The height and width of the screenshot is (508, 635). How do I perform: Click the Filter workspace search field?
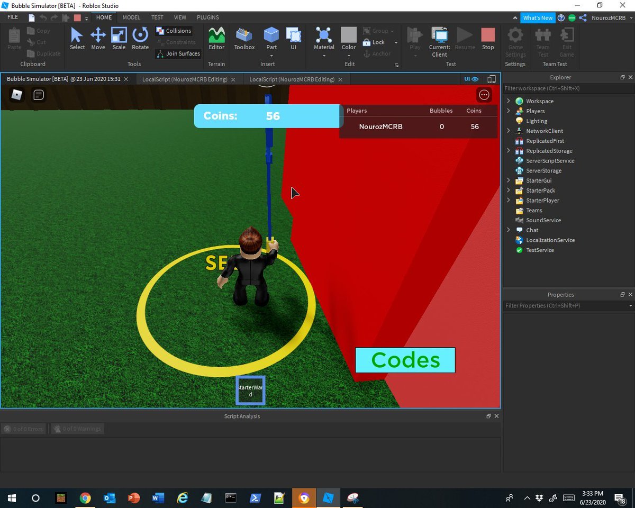tap(568, 88)
